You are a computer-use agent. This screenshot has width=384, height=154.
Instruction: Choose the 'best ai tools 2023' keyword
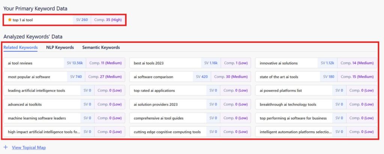[148, 63]
